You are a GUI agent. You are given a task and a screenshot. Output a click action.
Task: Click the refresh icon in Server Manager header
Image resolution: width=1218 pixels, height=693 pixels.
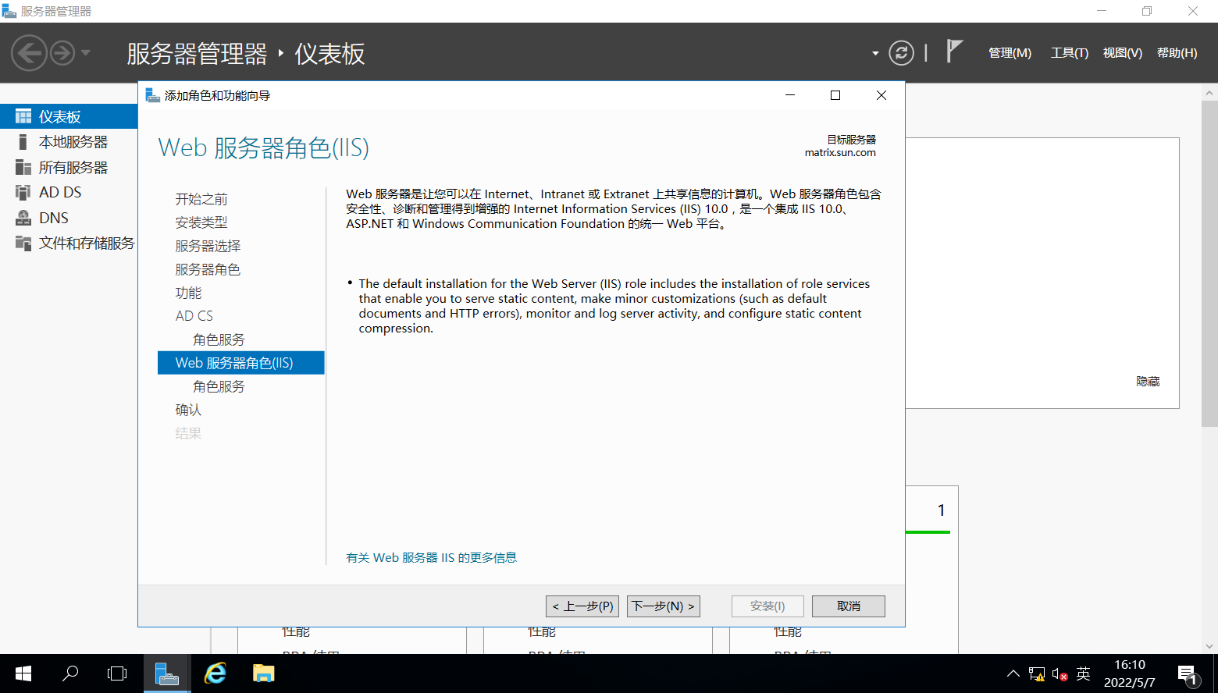tap(902, 53)
